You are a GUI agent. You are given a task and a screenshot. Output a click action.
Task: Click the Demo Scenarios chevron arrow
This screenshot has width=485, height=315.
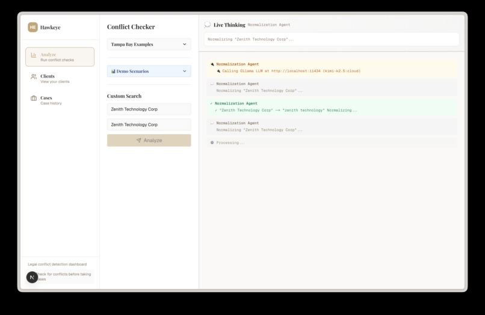[185, 71]
